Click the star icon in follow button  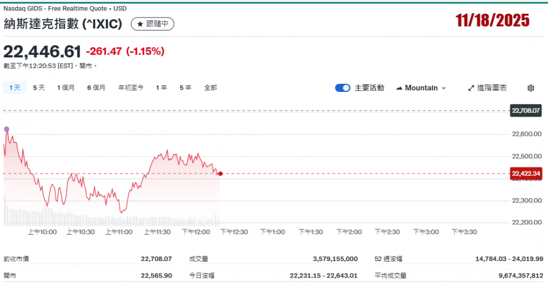click(139, 24)
